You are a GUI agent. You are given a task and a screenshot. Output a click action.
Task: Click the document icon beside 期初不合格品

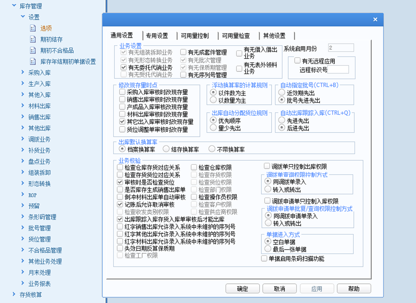point(33,50)
